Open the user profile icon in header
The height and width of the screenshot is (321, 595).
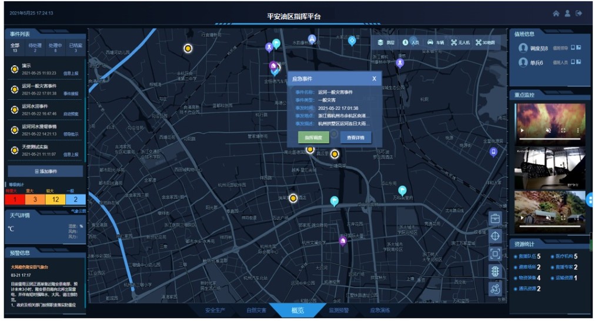coord(568,13)
